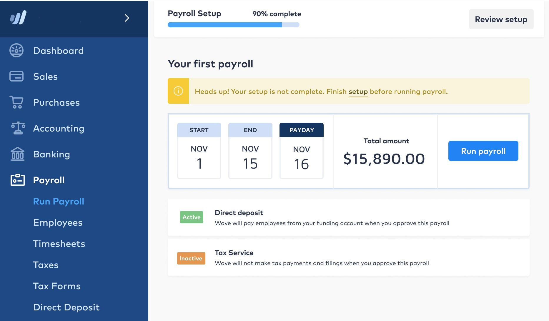
Task: Go to Taxes page
Action: (46, 265)
